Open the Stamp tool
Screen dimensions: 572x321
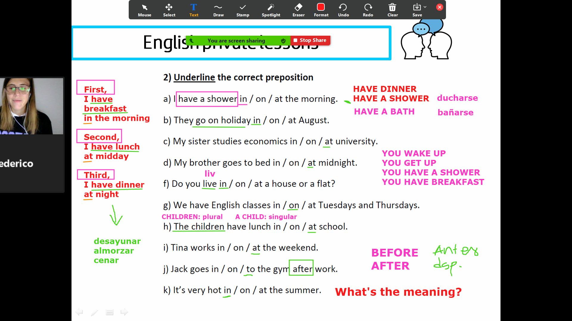point(243,10)
